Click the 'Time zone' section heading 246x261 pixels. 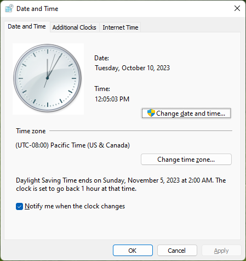click(31, 131)
